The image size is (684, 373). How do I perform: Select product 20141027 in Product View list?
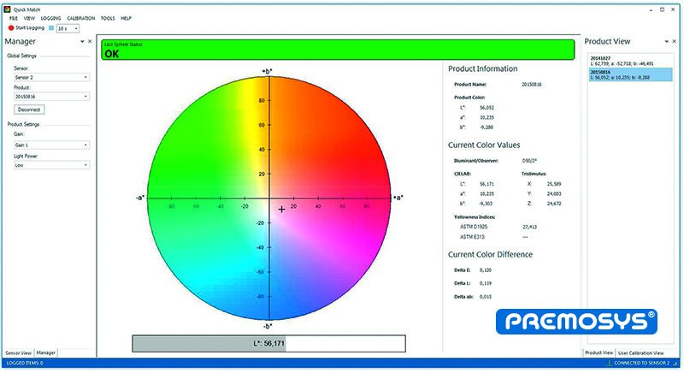[630, 61]
